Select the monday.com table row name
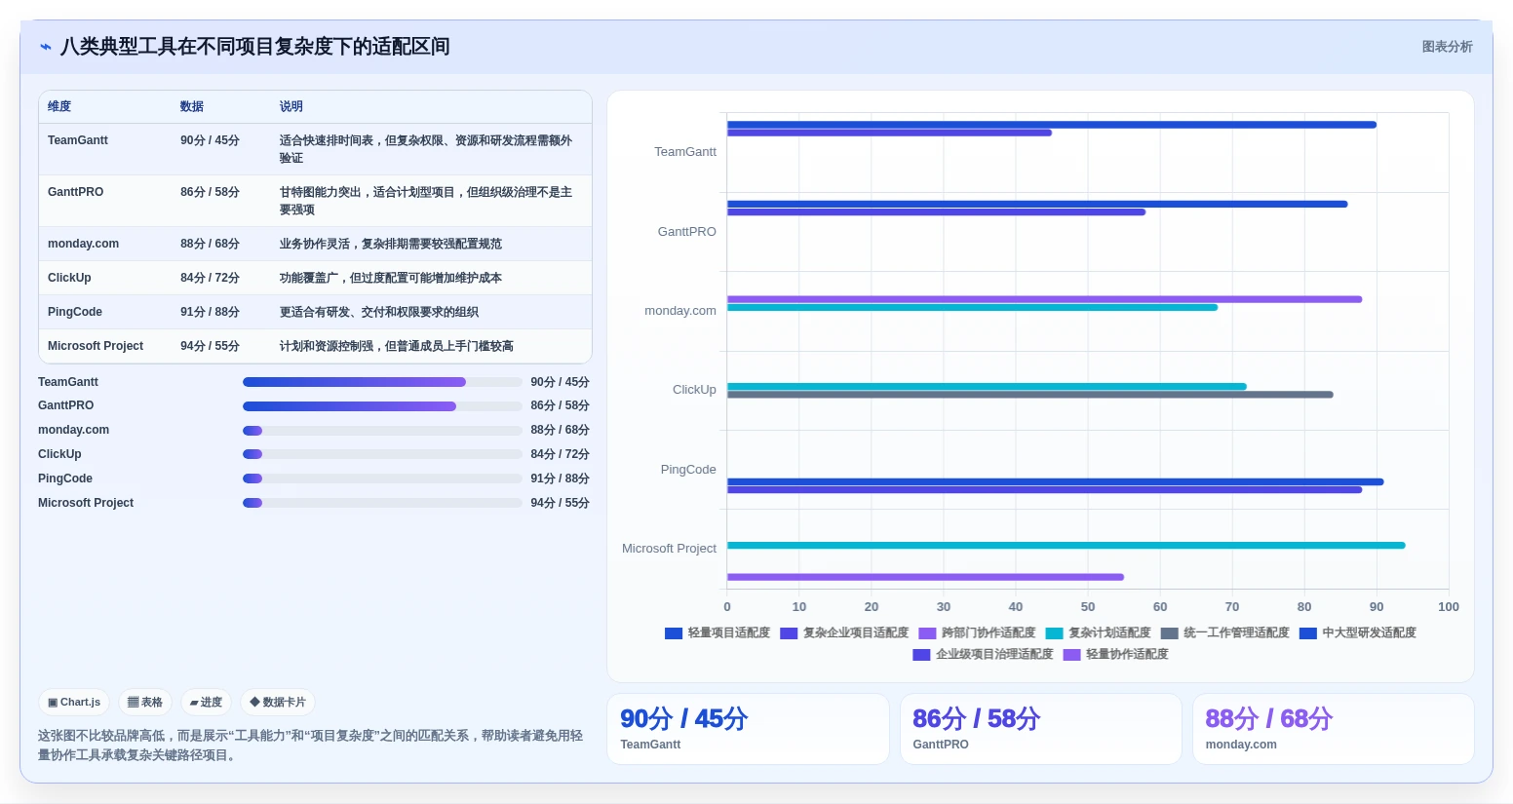The height and width of the screenshot is (804, 1513). point(84,244)
